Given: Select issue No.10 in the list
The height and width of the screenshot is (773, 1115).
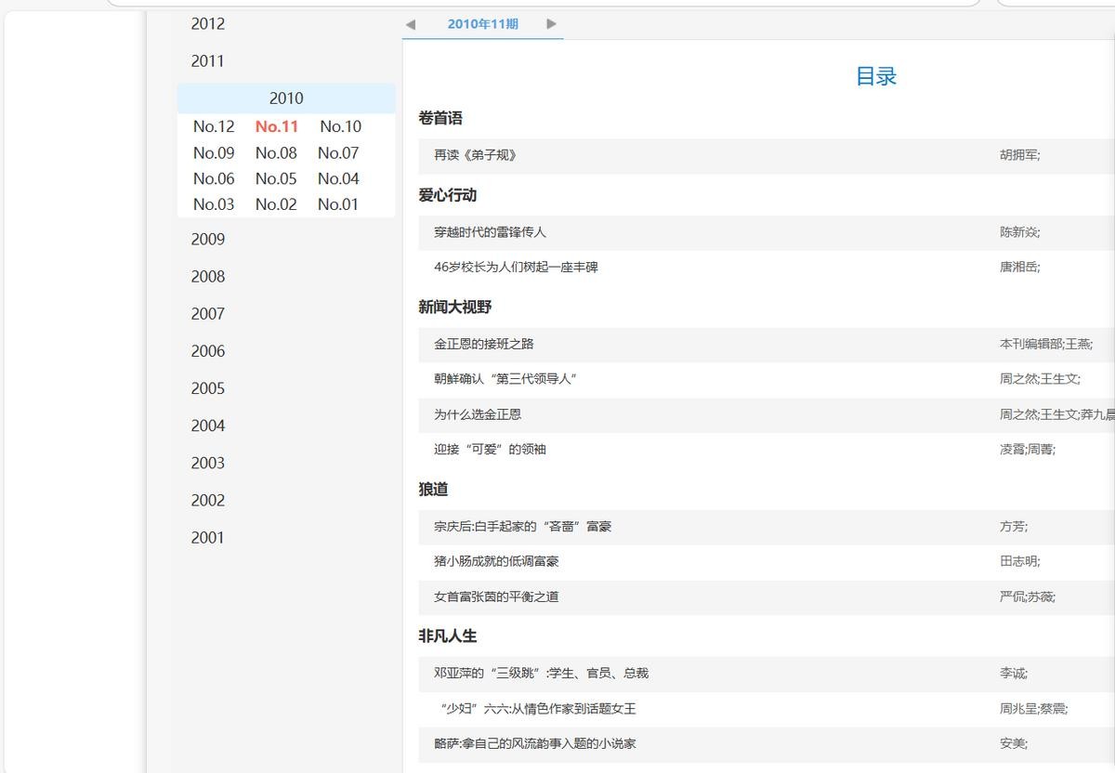Looking at the screenshot, I should pyautogui.click(x=340, y=126).
